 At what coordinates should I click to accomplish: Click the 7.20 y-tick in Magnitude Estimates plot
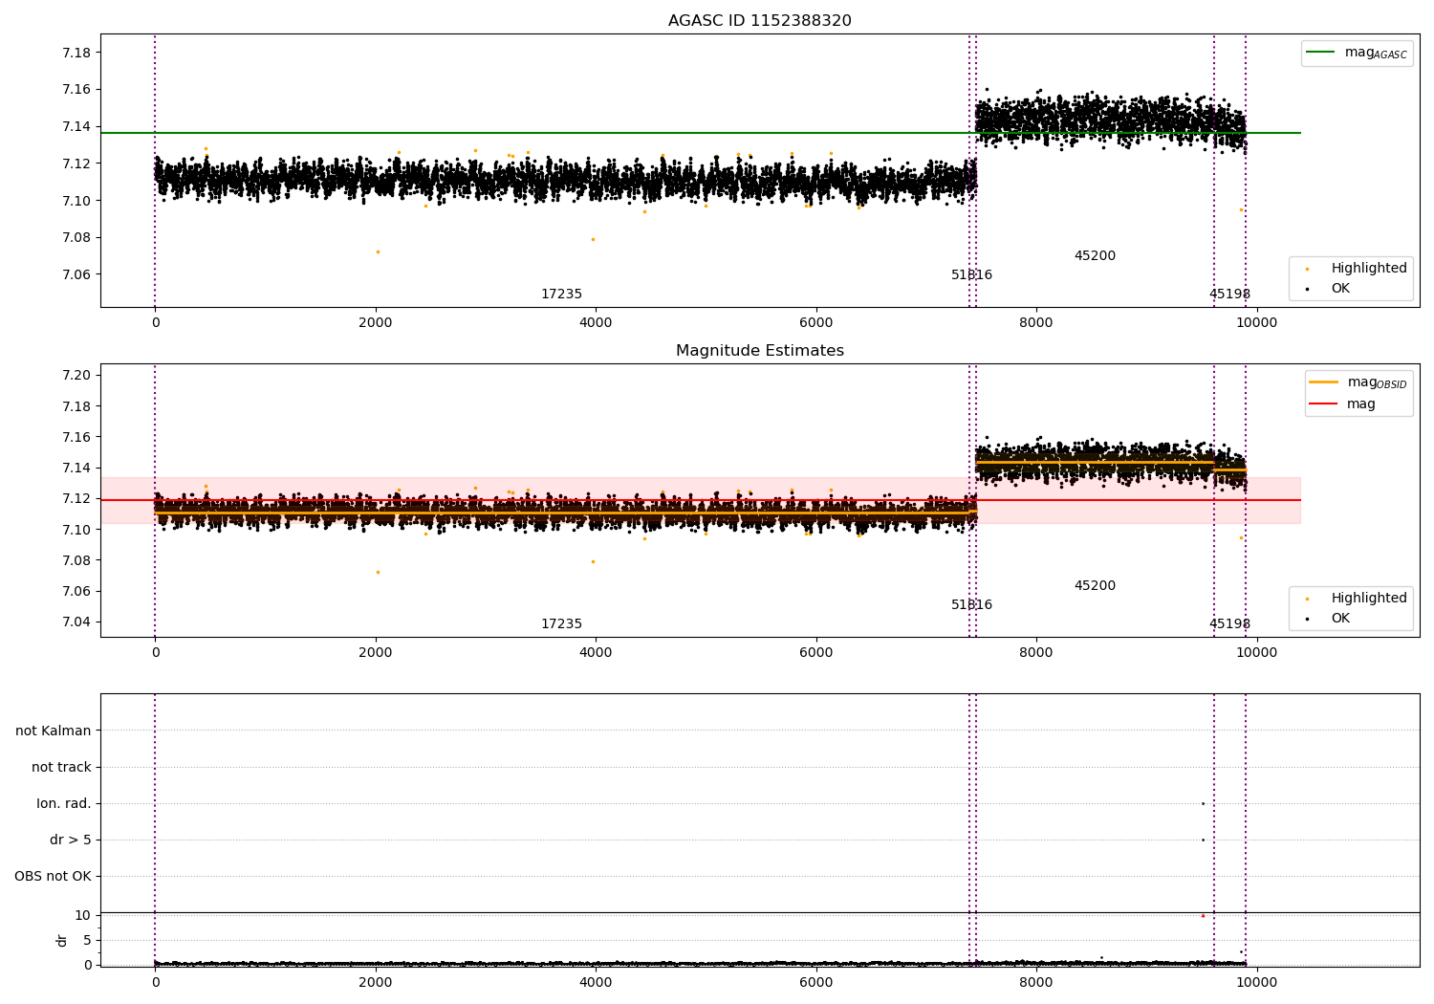(76, 375)
